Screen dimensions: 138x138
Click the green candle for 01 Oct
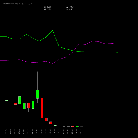24,106
